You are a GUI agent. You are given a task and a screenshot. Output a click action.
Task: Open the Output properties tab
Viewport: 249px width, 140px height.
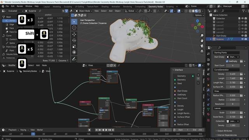pyautogui.click(x=209, y=65)
